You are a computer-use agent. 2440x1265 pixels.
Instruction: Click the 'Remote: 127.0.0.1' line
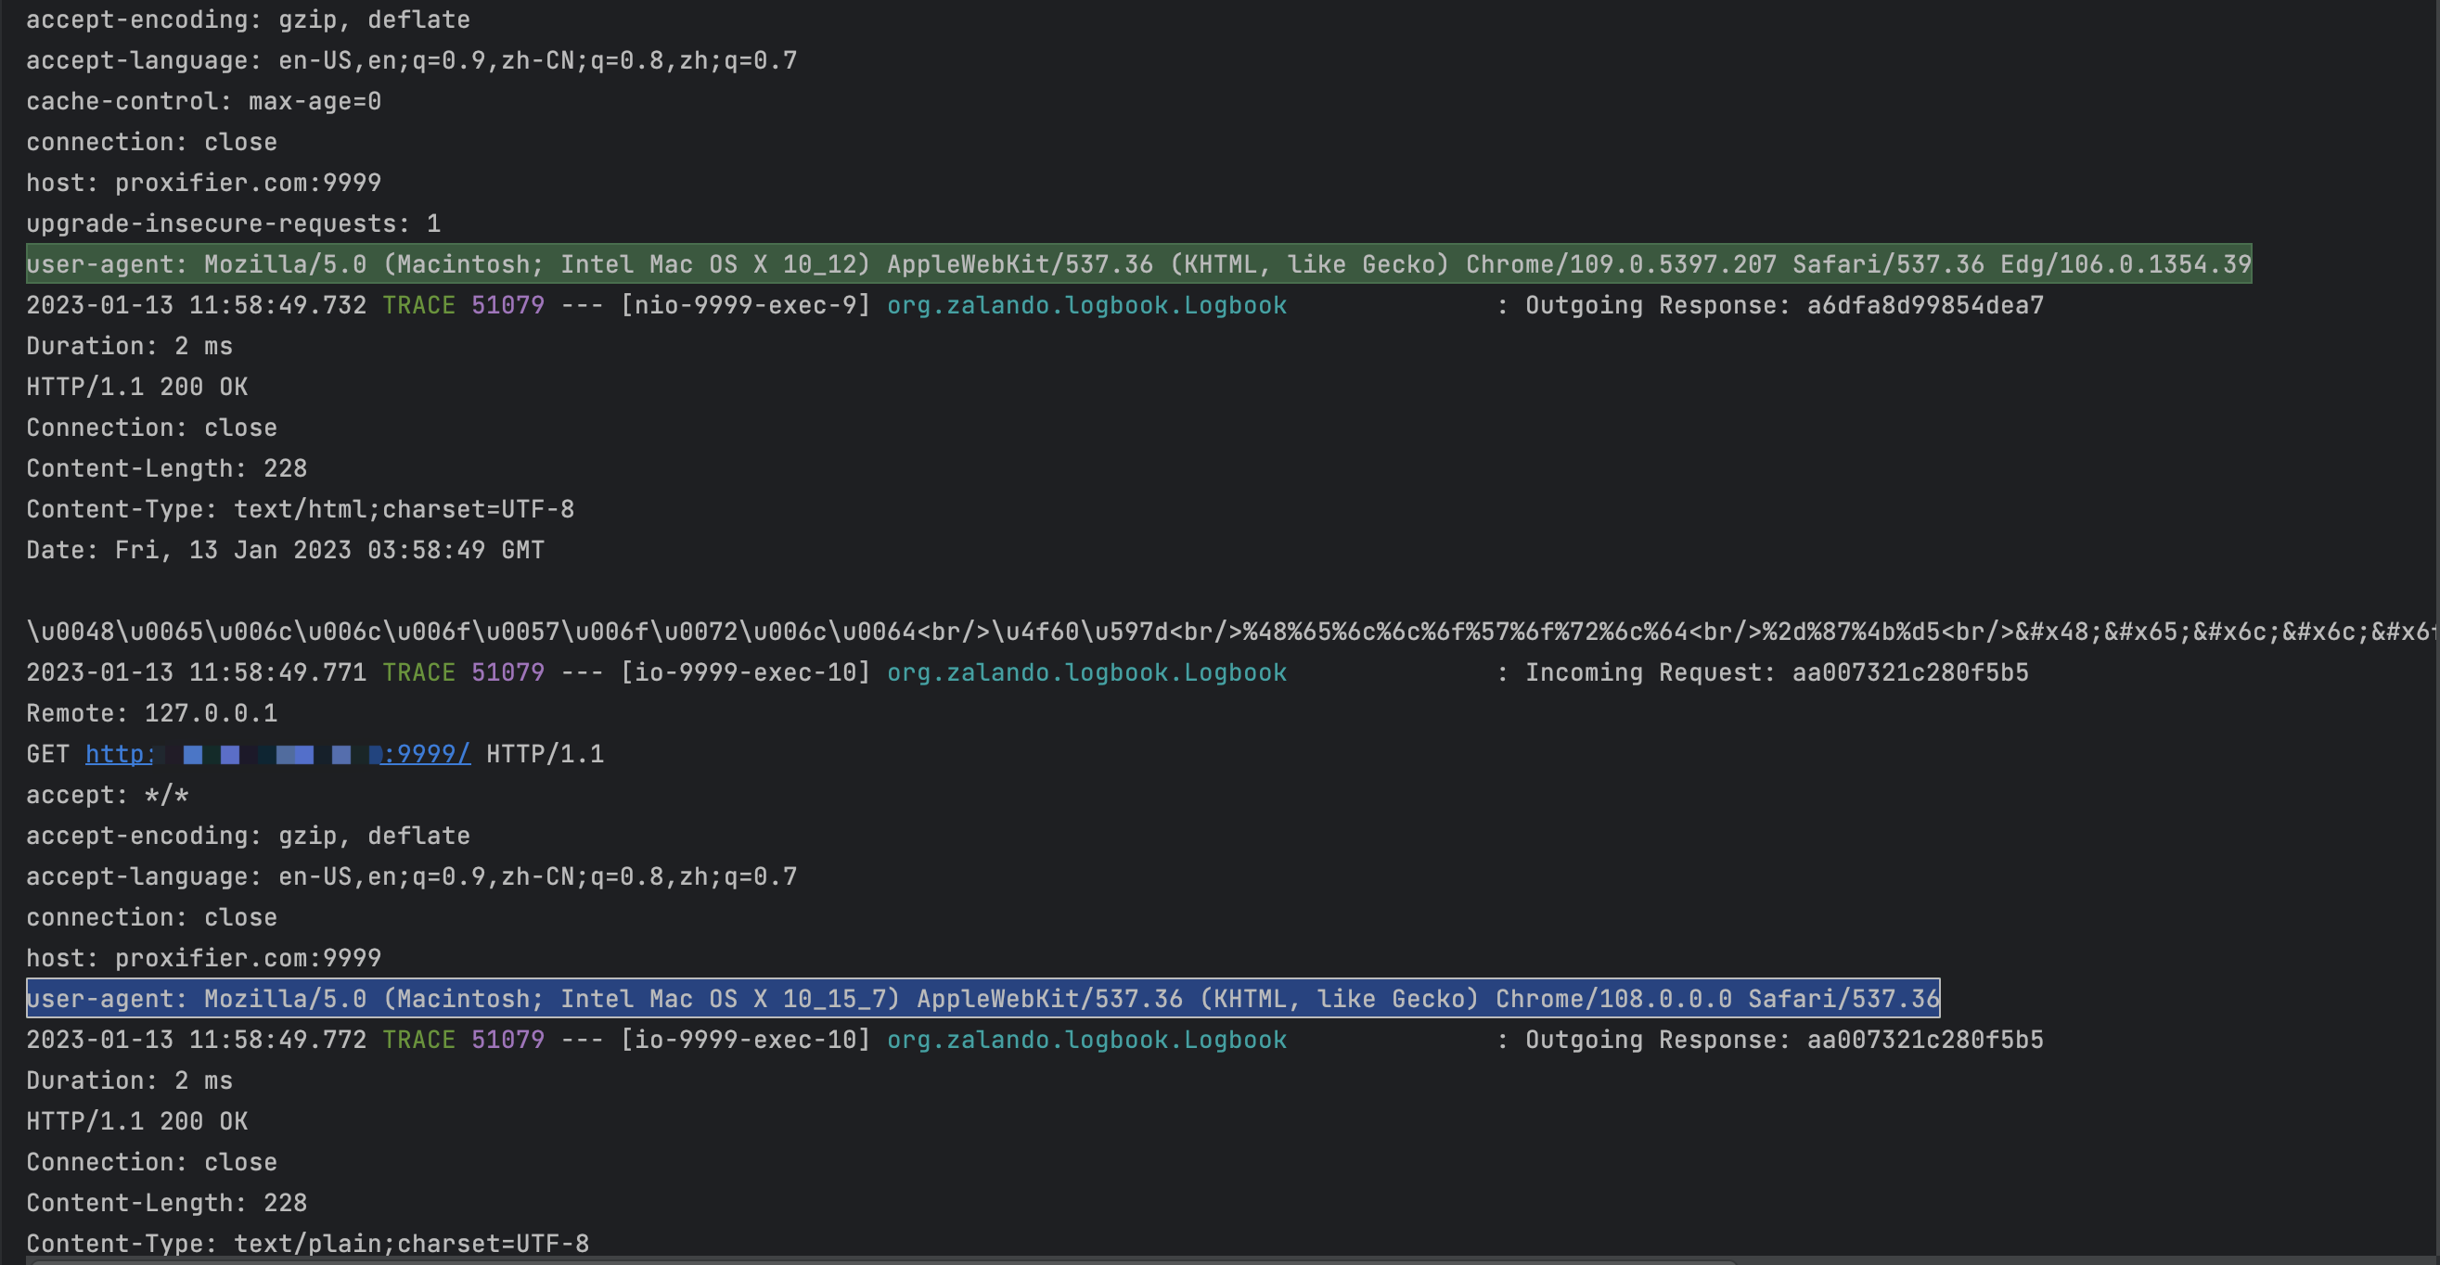click(151, 713)
